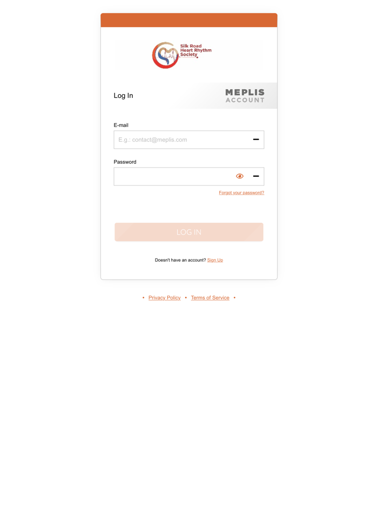This screenshot has width=378, height=505.
Task: Focus the Password input field
Action: [x=189, y=176]
